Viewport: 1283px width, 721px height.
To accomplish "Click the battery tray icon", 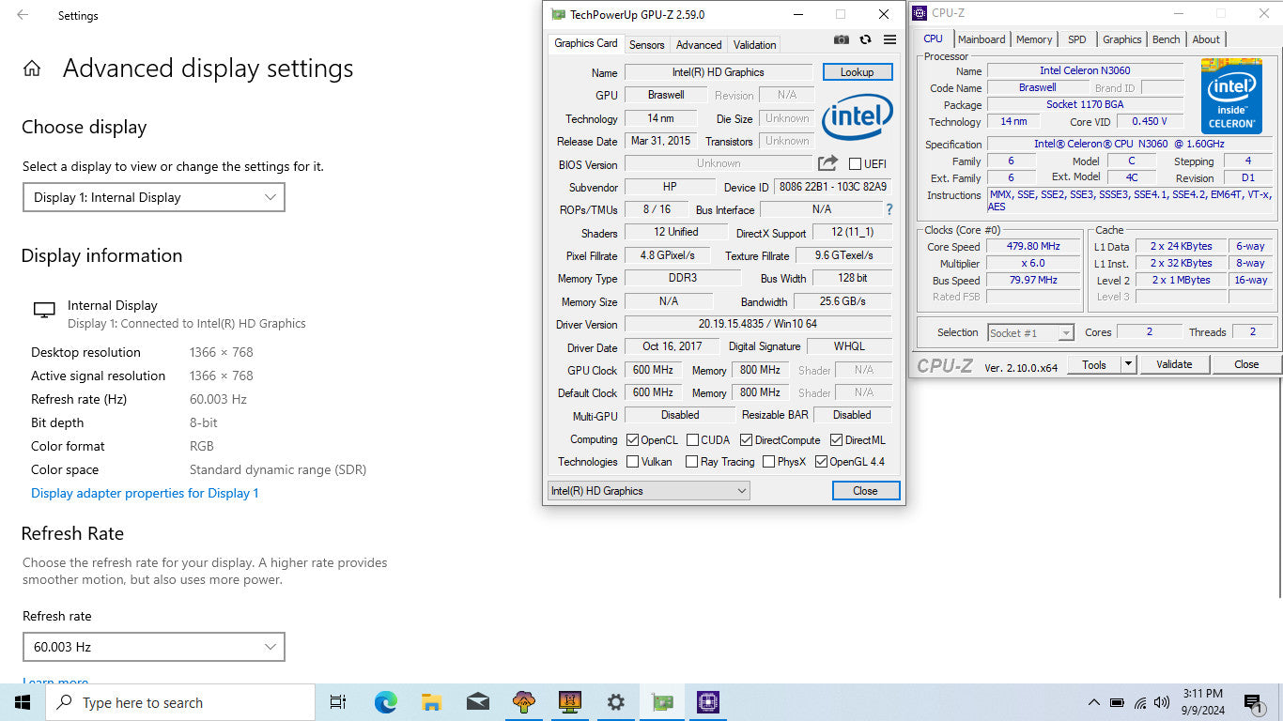I will (x=1117, y=702).
